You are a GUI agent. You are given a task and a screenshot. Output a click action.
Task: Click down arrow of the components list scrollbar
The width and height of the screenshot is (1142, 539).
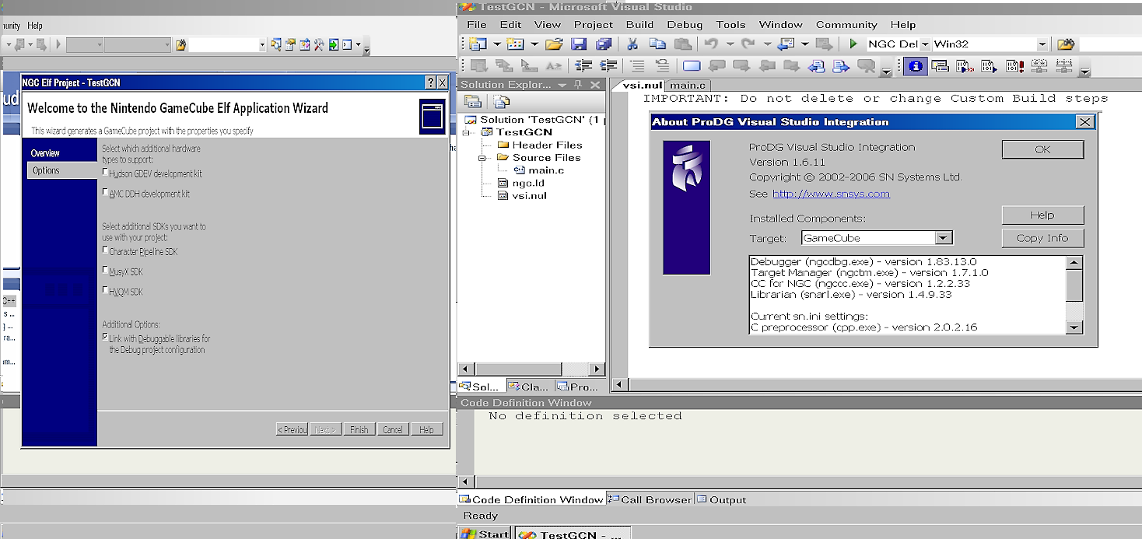[x=1074, y=327]
